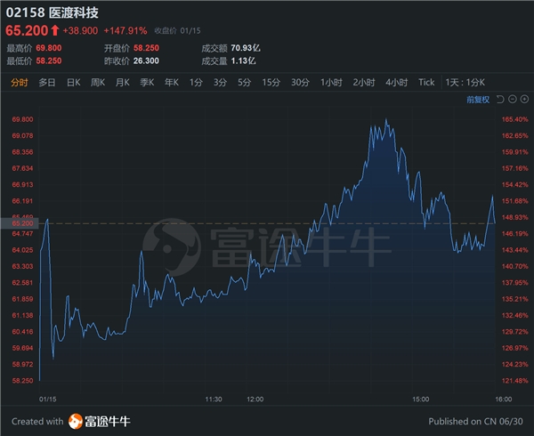Image resolution: width=534 pixels, height=436 pixels.
Task: Open the 周K chart tab
Action: point(98,83)
